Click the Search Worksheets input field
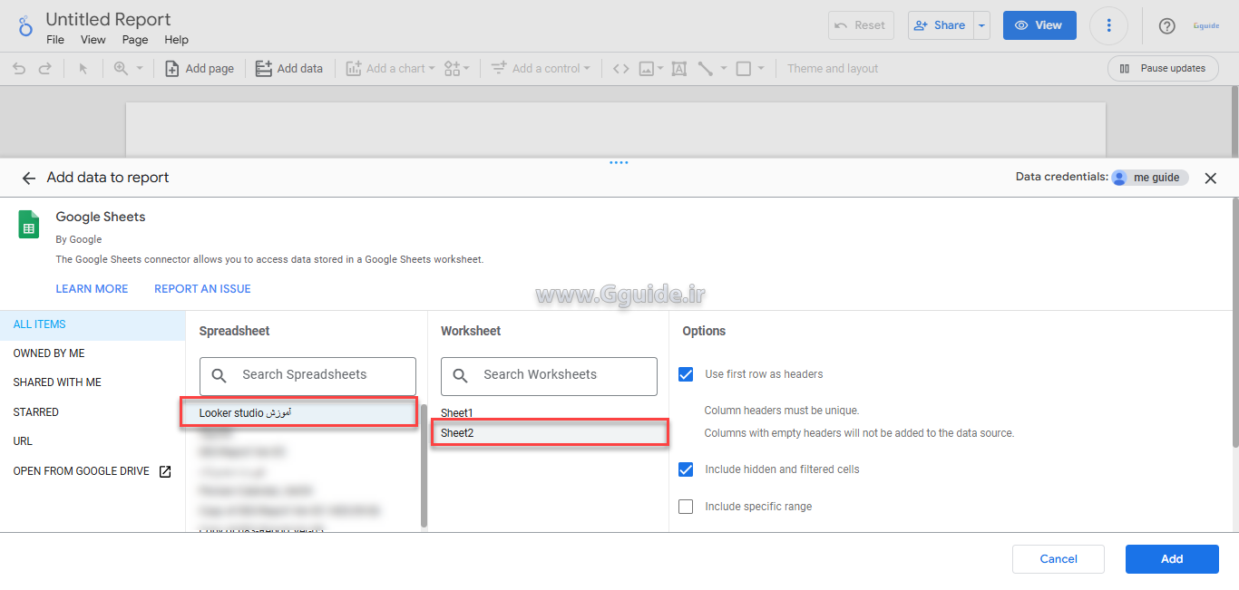The image size is (1239, 590). (x=549, y=376)
